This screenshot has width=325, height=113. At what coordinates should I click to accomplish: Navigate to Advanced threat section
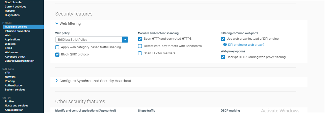point(15,57)
